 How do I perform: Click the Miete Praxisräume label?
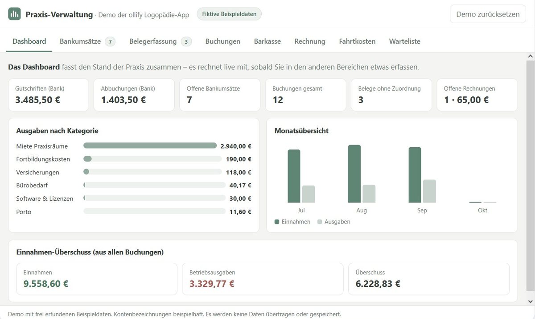coord(42,146)
